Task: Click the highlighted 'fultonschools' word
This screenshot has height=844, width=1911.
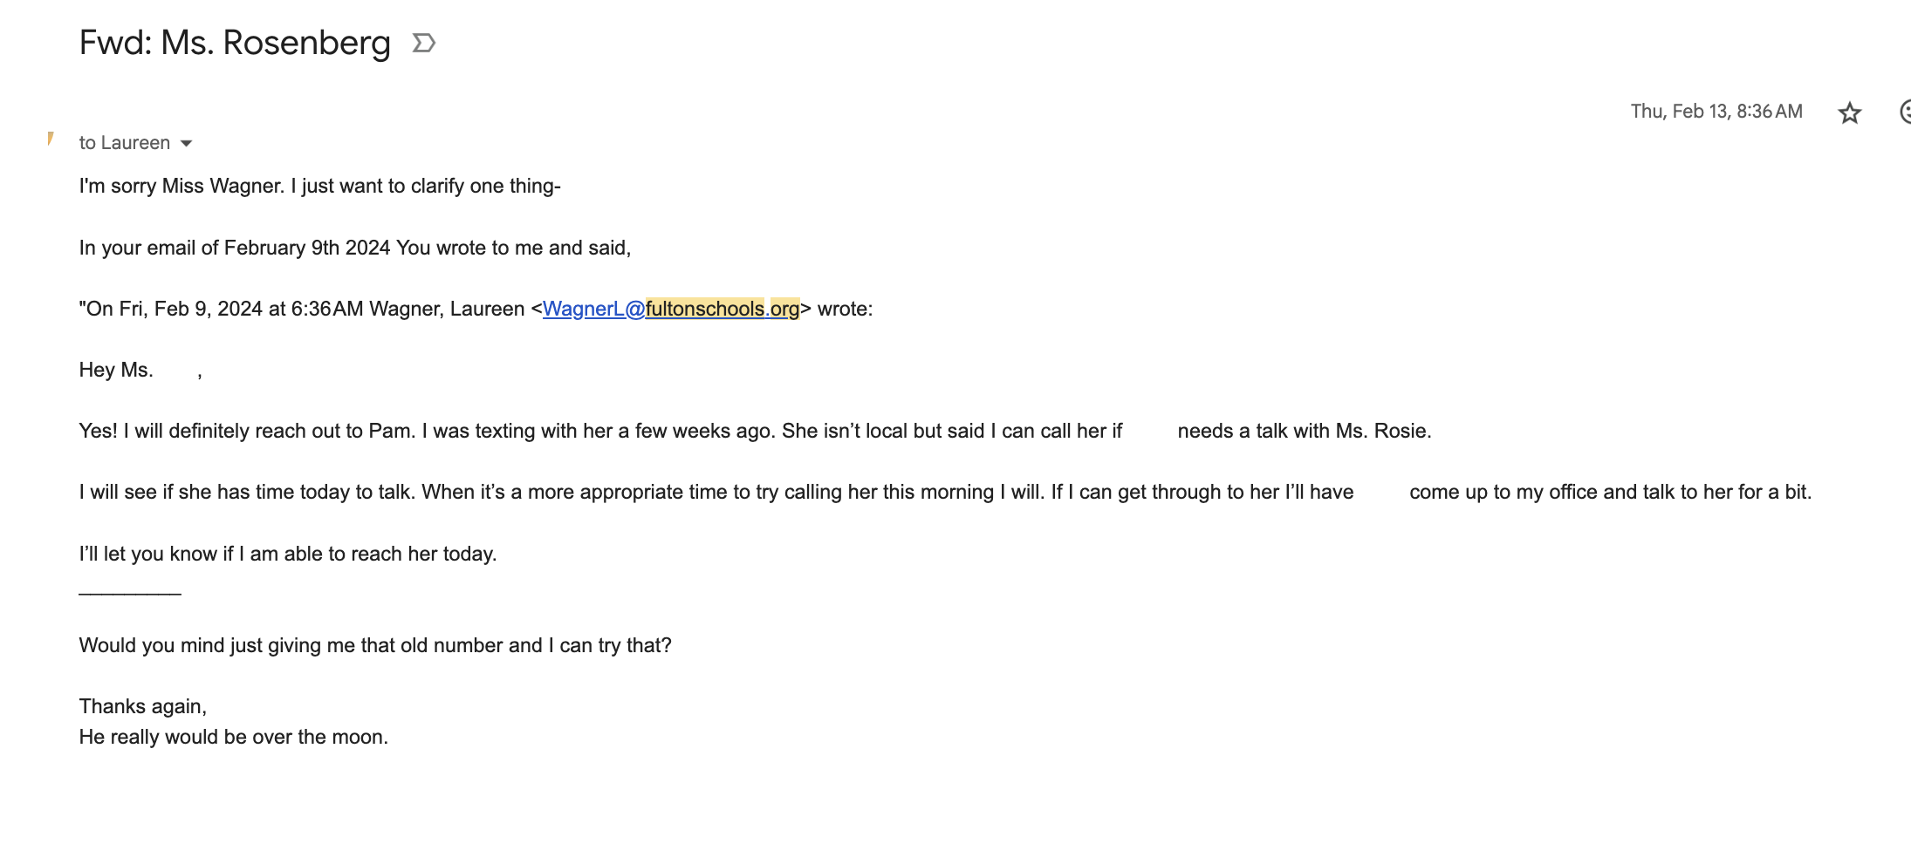Action: (705, 309)
